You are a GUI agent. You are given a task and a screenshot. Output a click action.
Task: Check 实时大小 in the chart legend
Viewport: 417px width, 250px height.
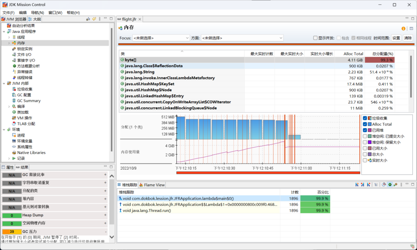(x=365, y=160)
